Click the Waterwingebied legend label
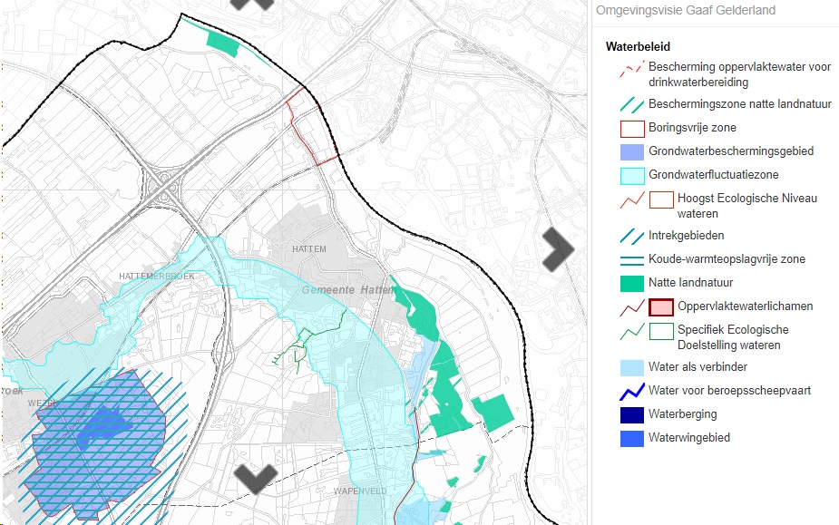Viewport: 839px width, 525px height. 688,438
